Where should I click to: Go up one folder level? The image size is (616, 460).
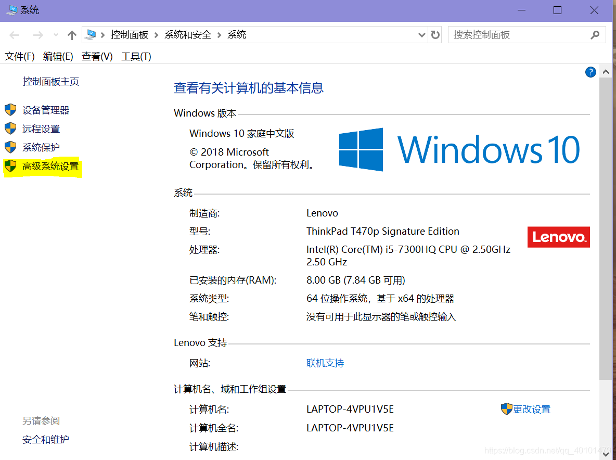pos(72,35)
